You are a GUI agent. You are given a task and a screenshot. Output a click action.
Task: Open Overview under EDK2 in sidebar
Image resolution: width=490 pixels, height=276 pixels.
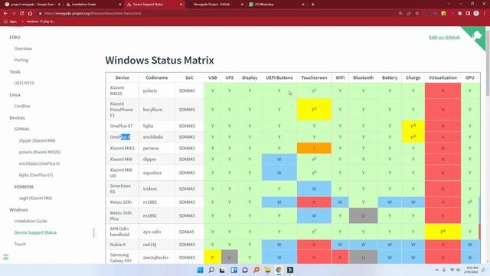click(23, 48)
